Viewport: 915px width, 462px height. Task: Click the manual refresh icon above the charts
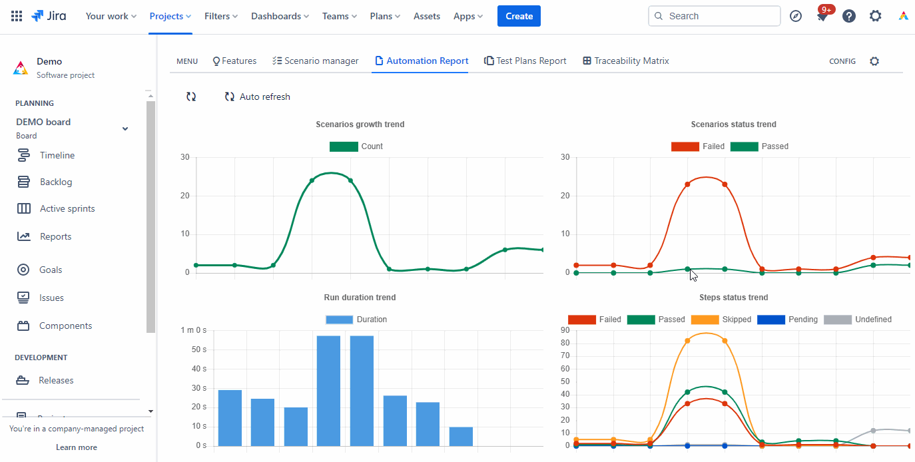(191, 97)
